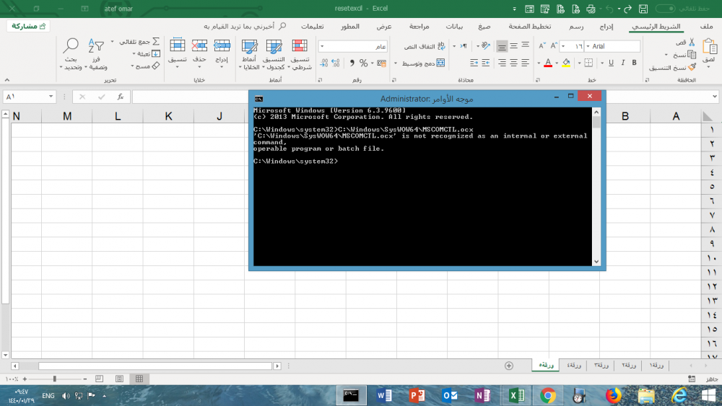Click the Decrease Font Size icon
This screenshot has width=722, height=406.
pyautogui.click(x=542, y=45)
